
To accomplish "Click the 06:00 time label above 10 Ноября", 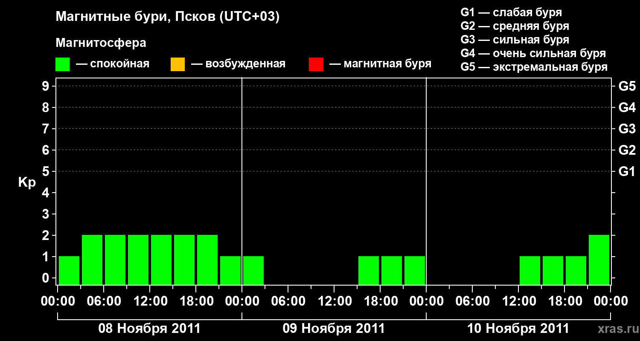I will point(472,301).
